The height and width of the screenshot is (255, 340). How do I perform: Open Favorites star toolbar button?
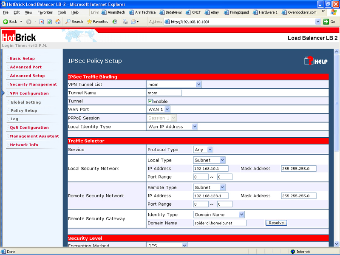97,22
